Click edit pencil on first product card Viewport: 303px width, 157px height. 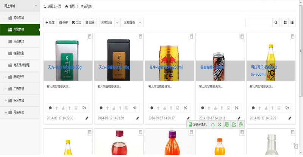pyautogui.click(x=87, y=118)
